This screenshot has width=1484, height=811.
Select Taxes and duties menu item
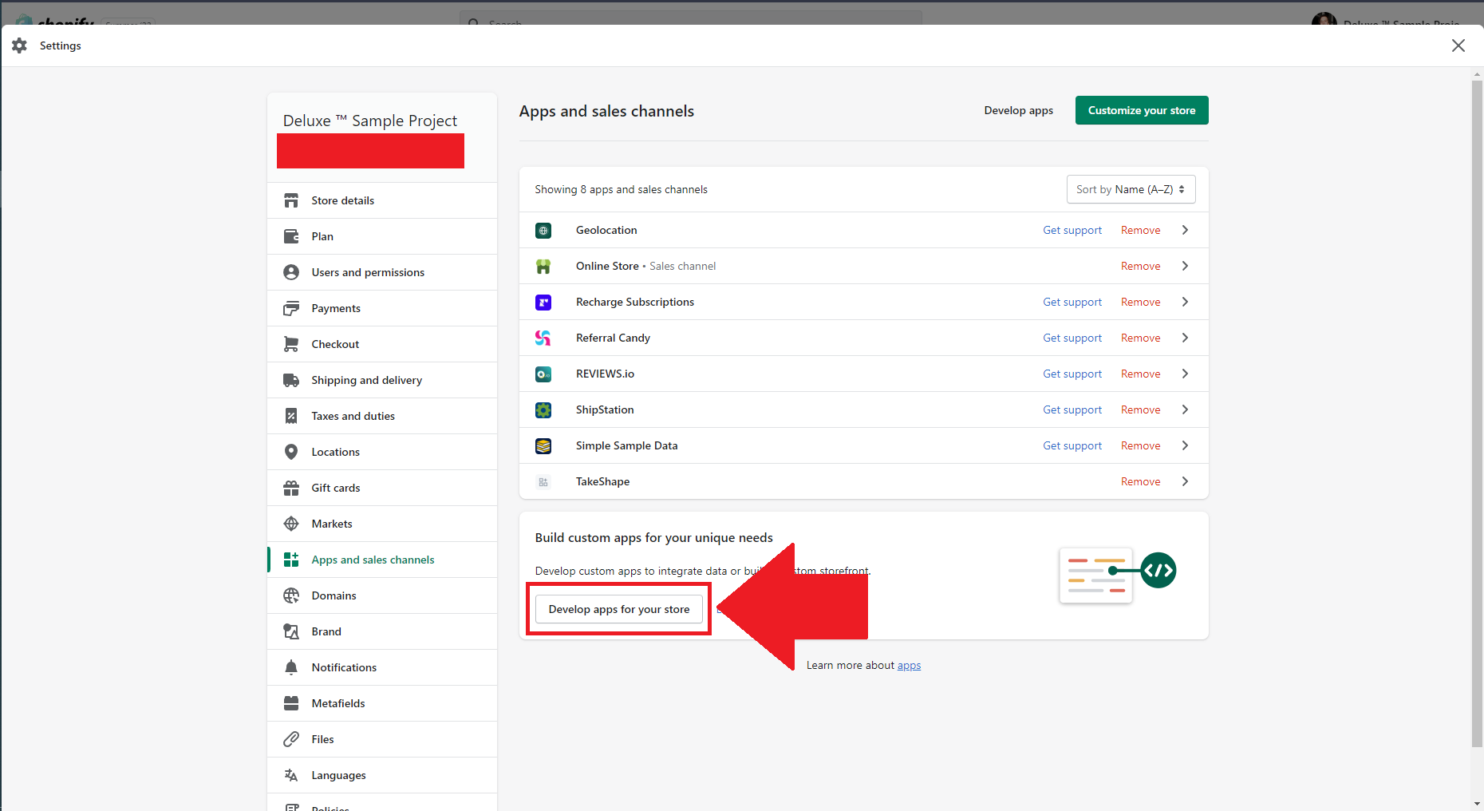coord(382,416)
